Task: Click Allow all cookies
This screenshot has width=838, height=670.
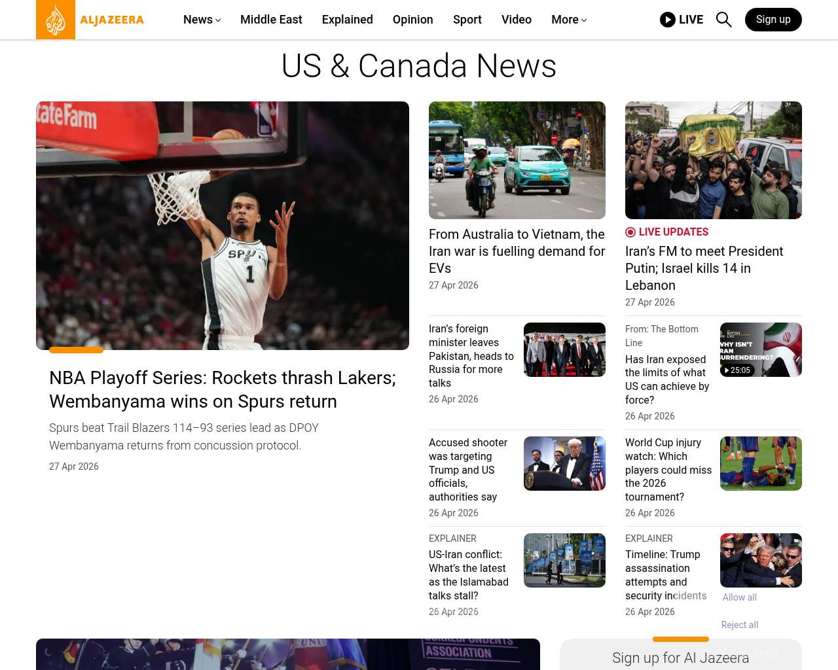Action: [739, 597]
